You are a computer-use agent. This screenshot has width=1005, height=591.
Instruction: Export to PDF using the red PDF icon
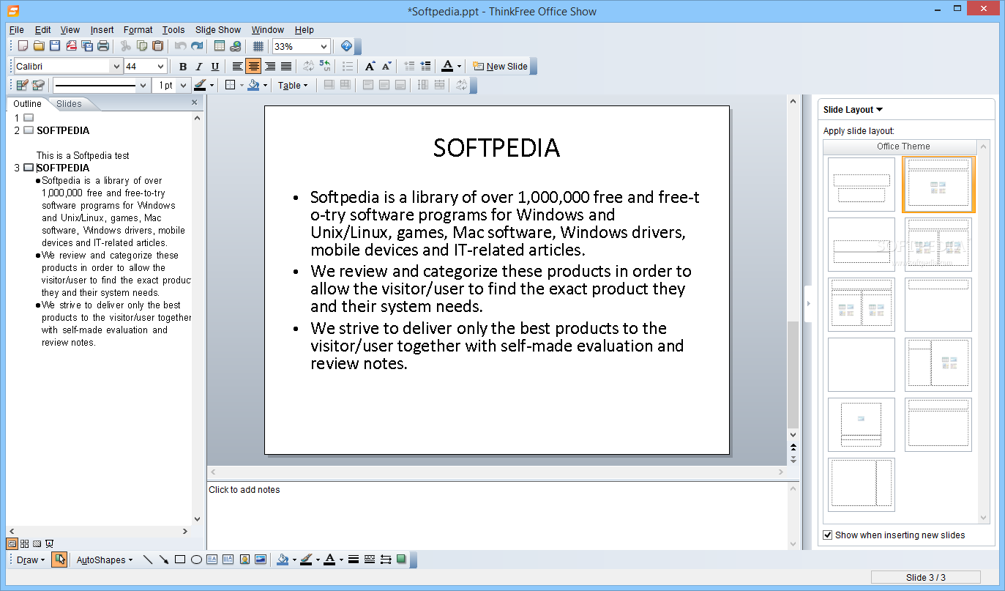click(x=72, y=46)
